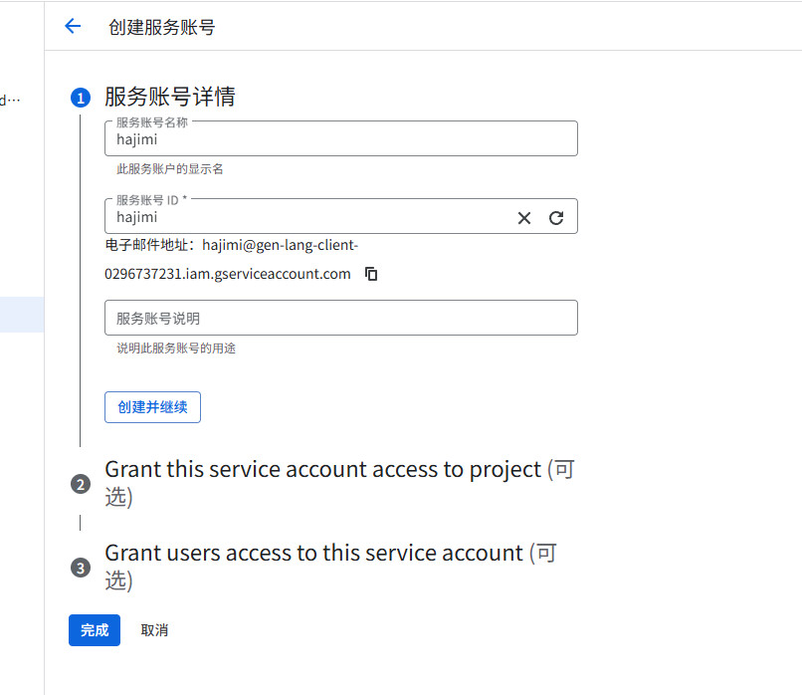The height and width of the screenshot is (695, 802).
Task: Click the back arrow next to 创建服务账号
Action: (73, 27)
